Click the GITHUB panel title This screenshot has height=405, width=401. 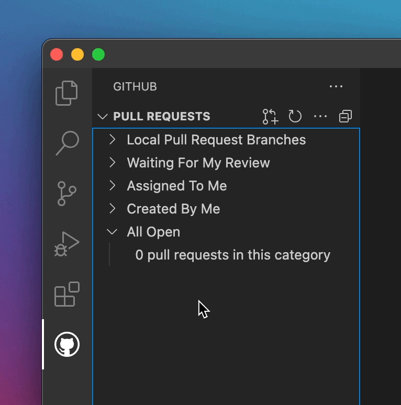pyautogui.click(x=135, y=86)
